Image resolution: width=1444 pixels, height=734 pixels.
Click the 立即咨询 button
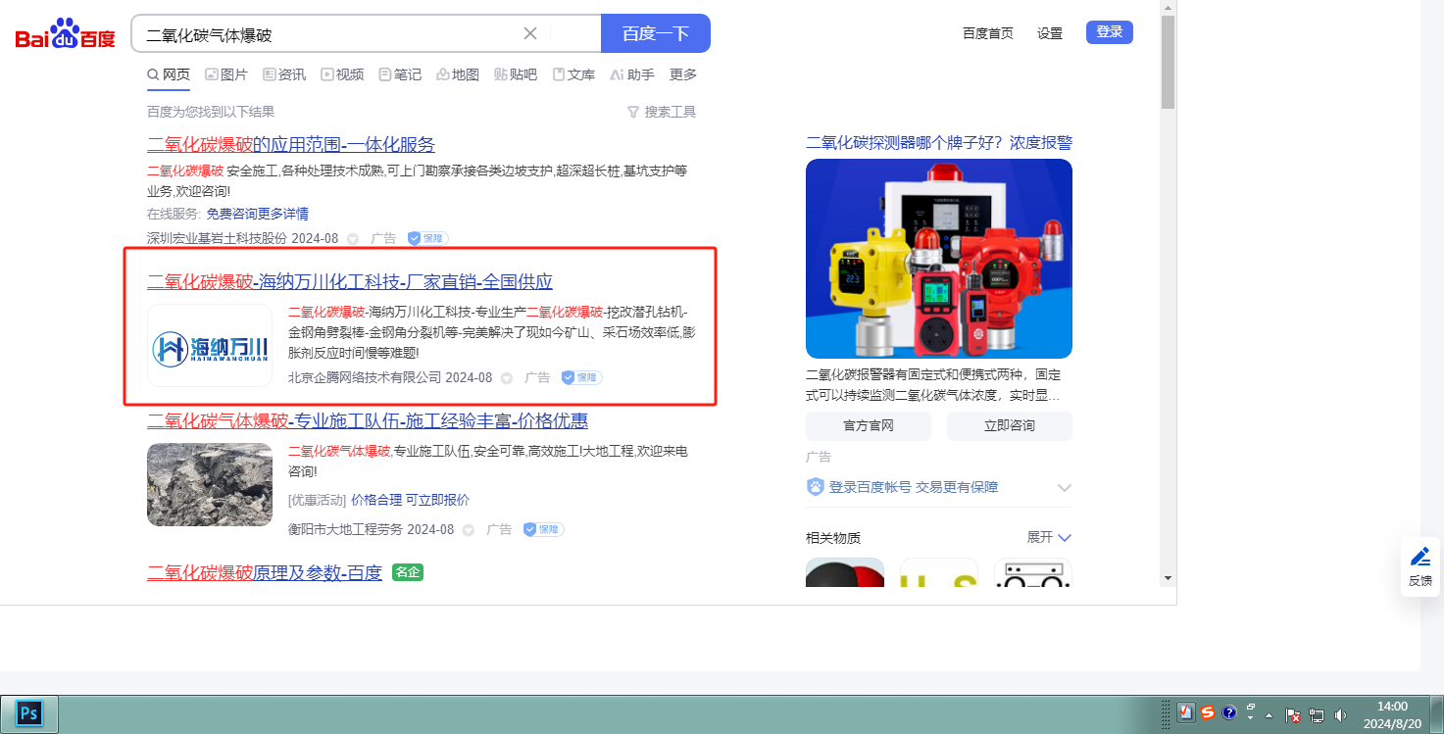coord(1010,426)
